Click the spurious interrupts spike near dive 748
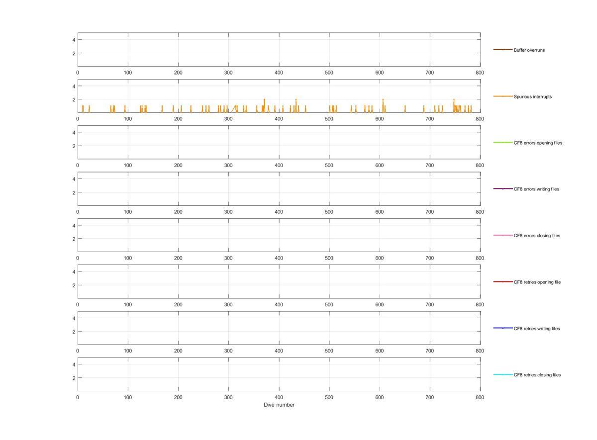This screenshot has width=597, height=440. tap(454, 105)
